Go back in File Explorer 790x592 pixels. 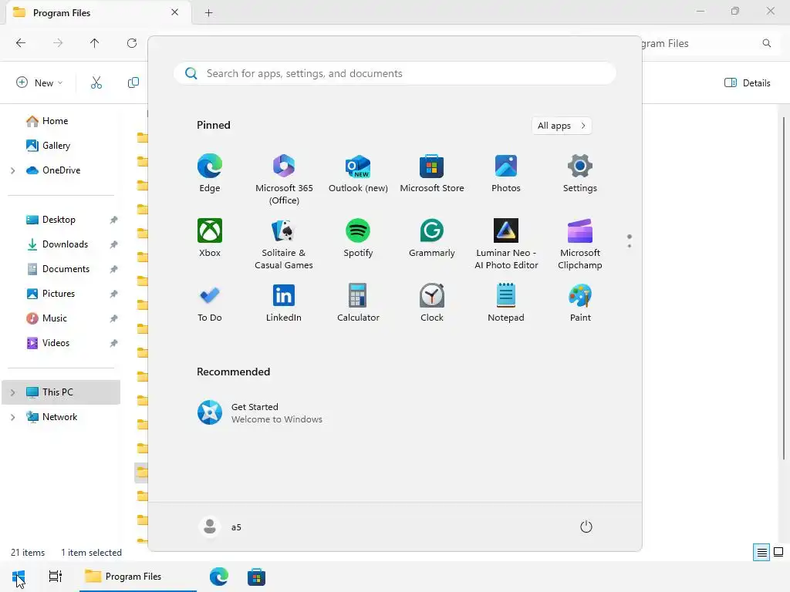21,43
